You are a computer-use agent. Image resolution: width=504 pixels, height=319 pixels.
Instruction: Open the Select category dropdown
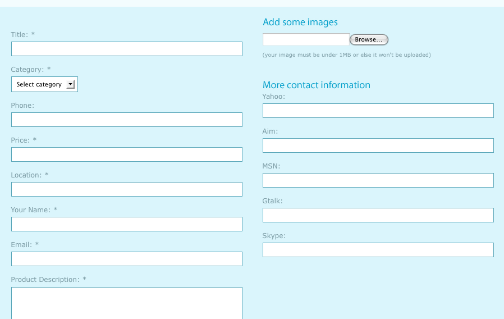[x=44, y=84]
